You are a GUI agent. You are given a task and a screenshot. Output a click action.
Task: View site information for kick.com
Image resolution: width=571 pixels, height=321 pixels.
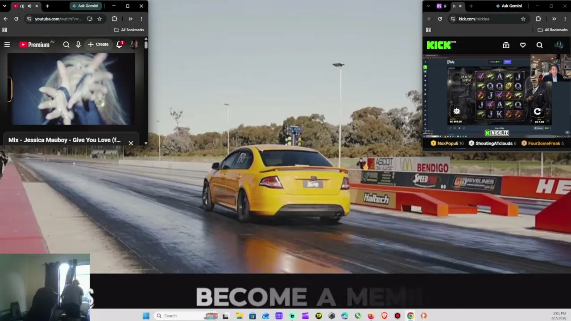click(453, 19)
